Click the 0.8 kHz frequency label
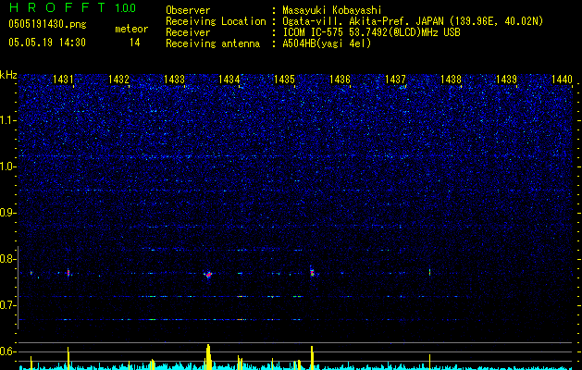 (x=8, y=259)
